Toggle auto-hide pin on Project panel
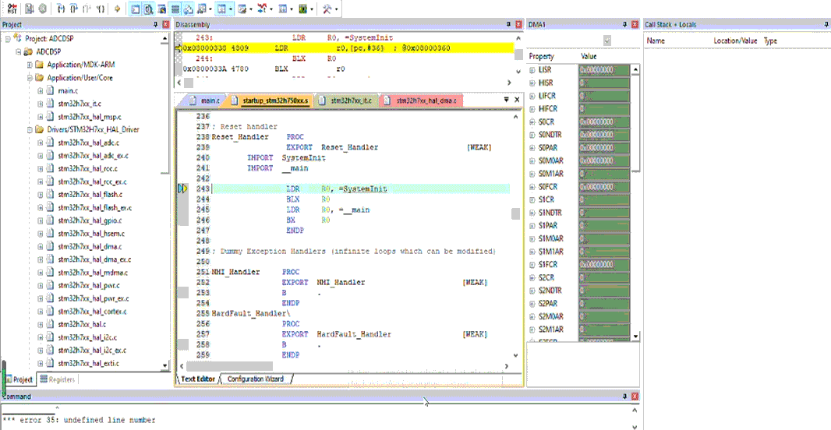Screen dimensions: 831x430 [156, 25]
